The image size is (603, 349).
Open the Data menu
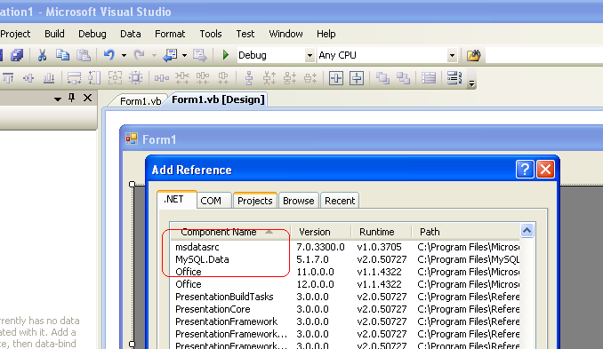(131, 34)
